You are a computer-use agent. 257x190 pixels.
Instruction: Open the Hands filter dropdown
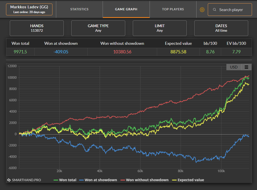pyautogui.click(x=37, y=28)
